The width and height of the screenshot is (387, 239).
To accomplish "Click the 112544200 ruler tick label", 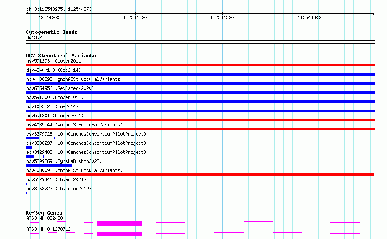I will 222,17.
